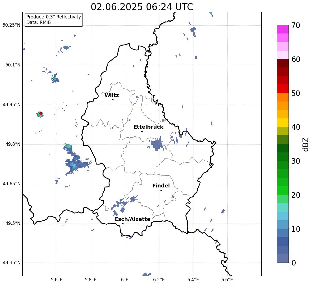
Task: Click the 6.2°E longitude label
Action: coord(159,280)
